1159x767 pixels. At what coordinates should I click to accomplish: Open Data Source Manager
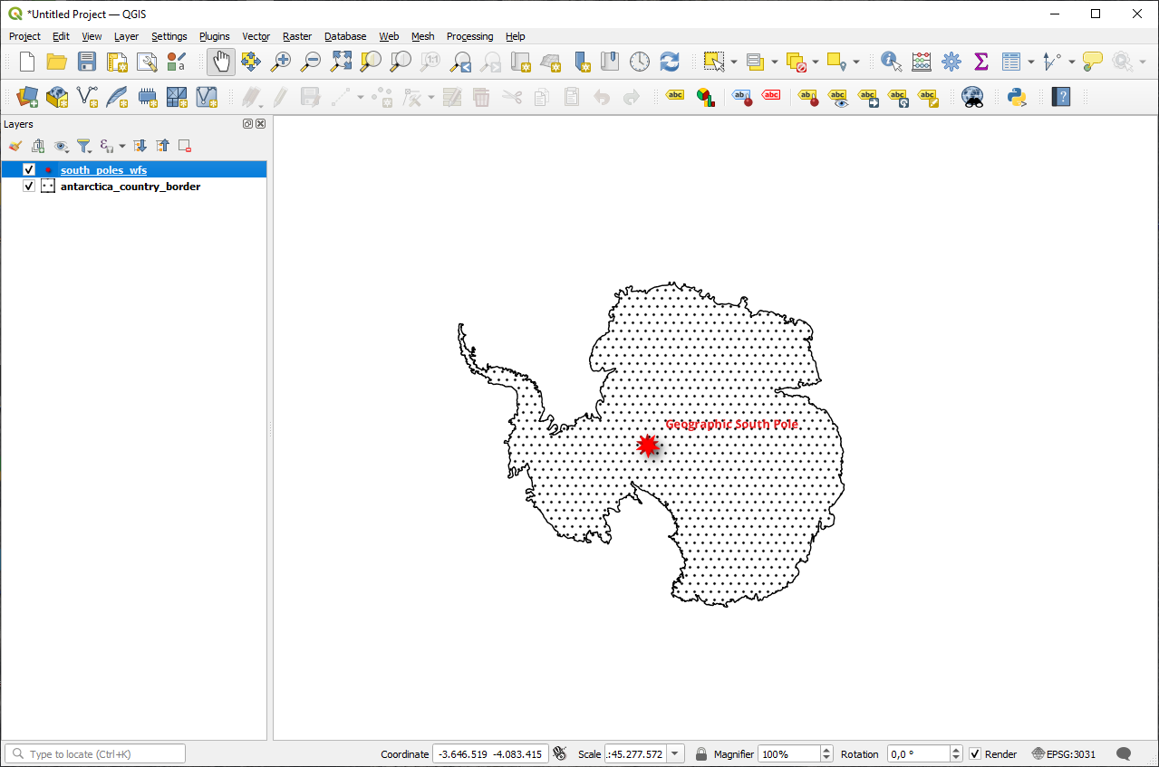coord(27,97)
